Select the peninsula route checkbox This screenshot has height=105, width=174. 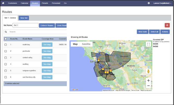(x=6, y=51)
